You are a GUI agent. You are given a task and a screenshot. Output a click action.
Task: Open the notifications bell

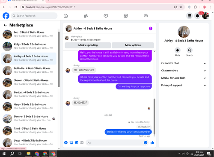pos(197,16)
